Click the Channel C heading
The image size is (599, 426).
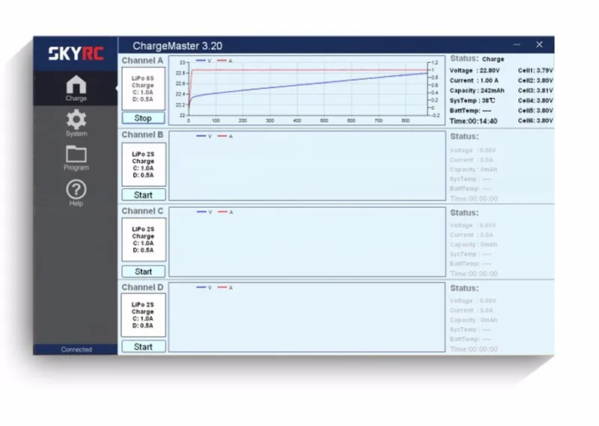(x=142, y=211)
